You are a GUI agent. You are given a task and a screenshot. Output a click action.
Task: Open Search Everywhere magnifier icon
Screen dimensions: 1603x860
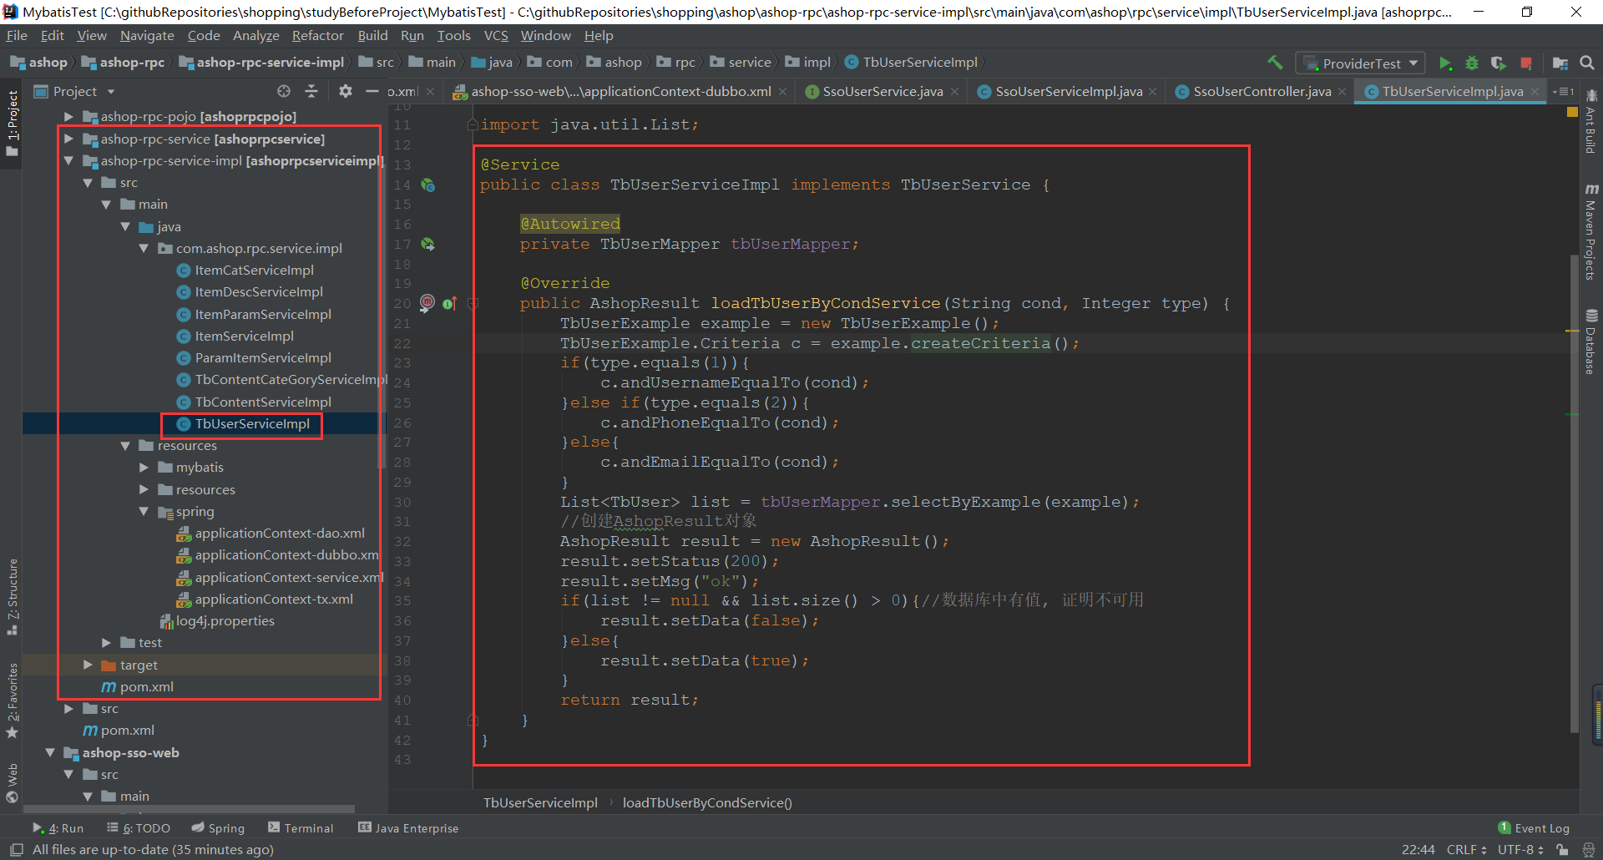click(x=1587, y=63)
